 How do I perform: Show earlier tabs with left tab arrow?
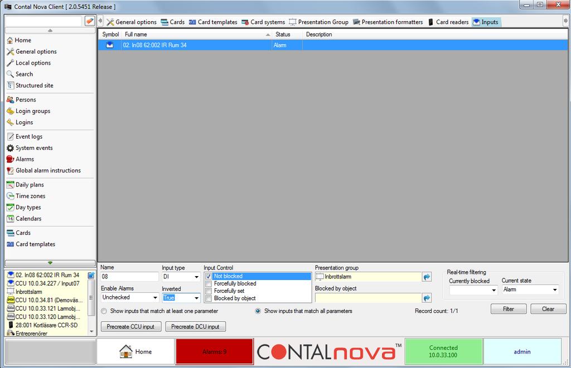(x=100, y=21)
